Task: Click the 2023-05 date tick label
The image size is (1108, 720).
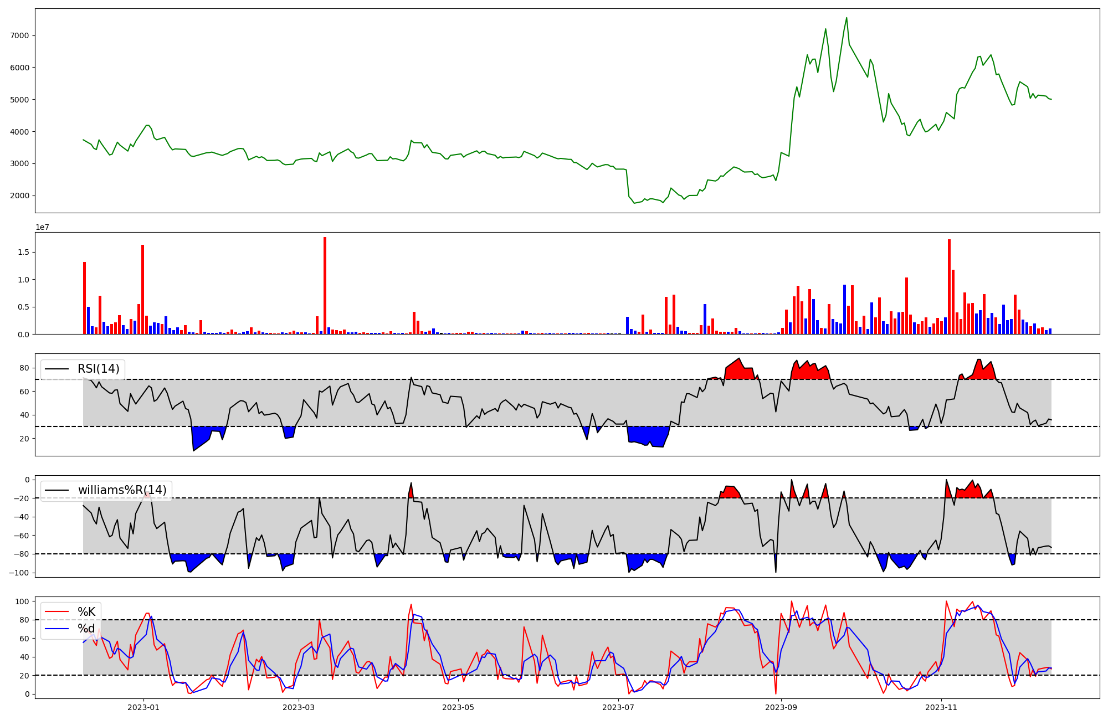Action: [x=458, y=707]
